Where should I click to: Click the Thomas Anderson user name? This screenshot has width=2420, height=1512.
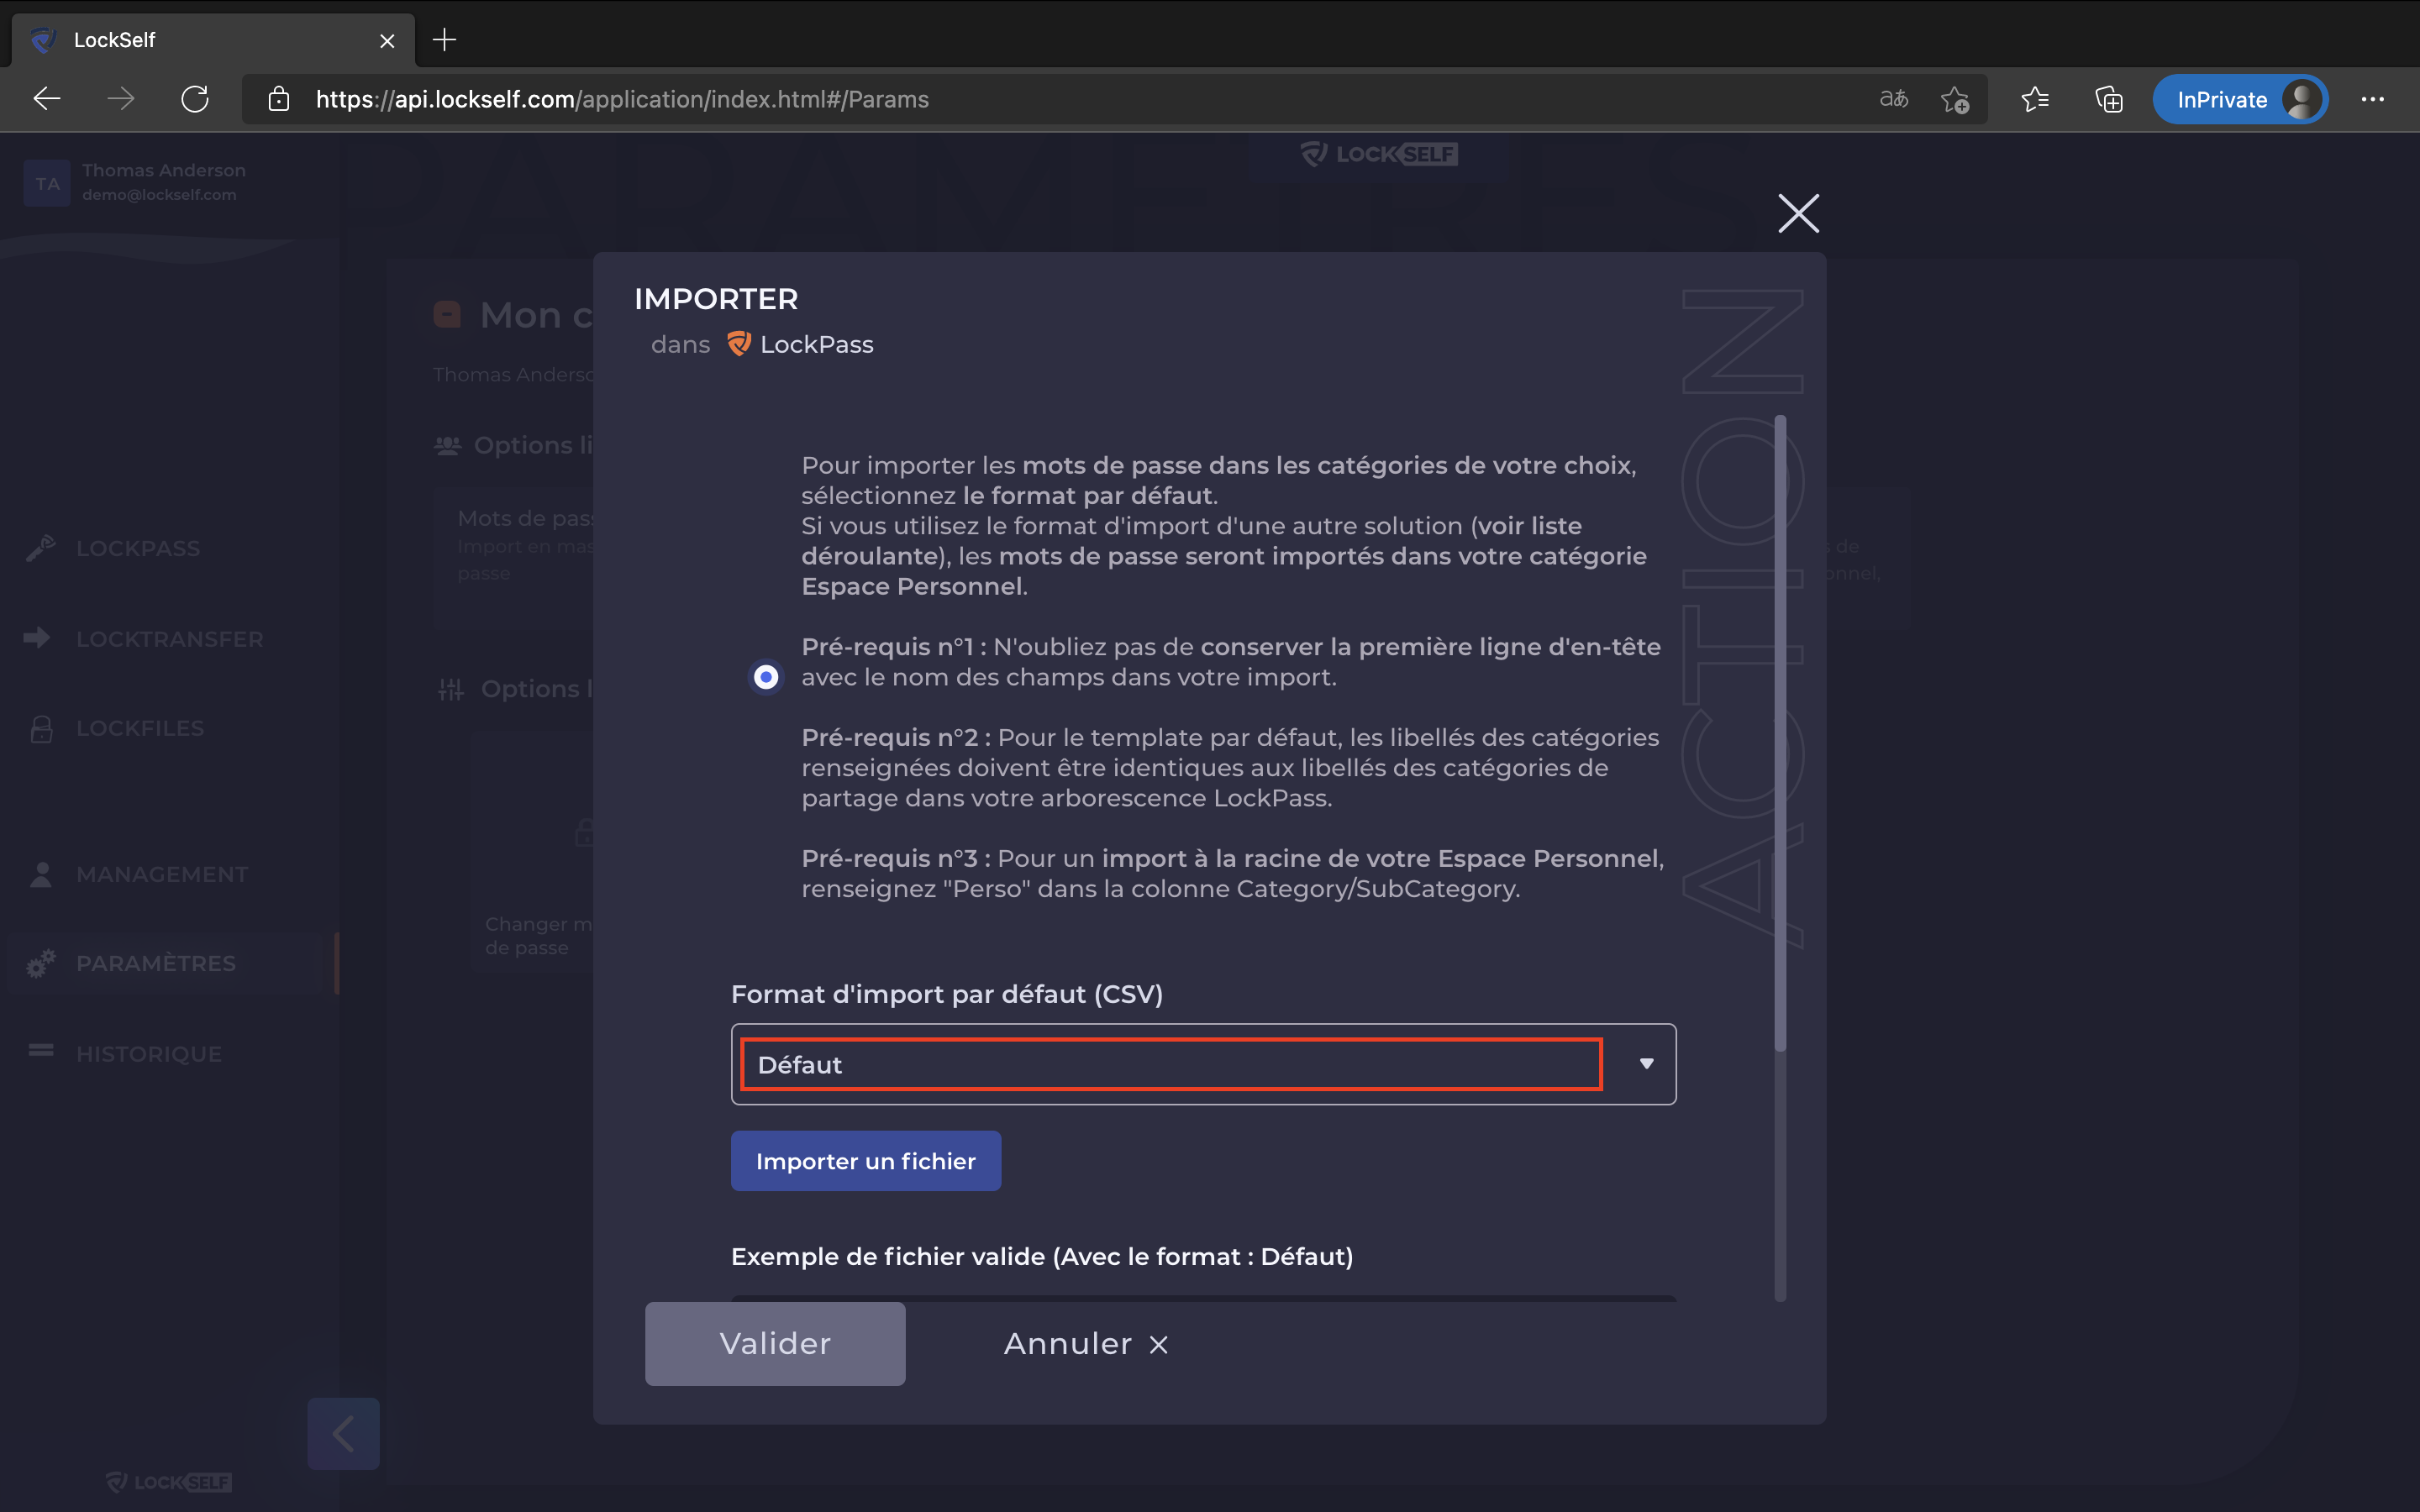coord(164,170)
